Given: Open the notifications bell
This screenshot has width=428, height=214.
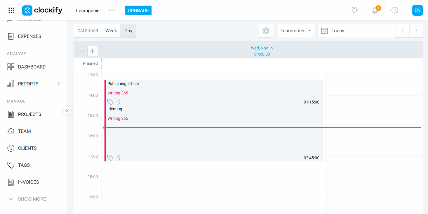Looking at the screenshot, I should (x=375, y=10).
